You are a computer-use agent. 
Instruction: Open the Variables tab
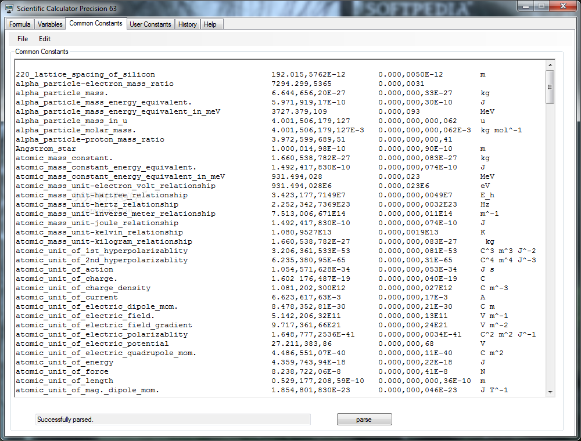(50, 24)
